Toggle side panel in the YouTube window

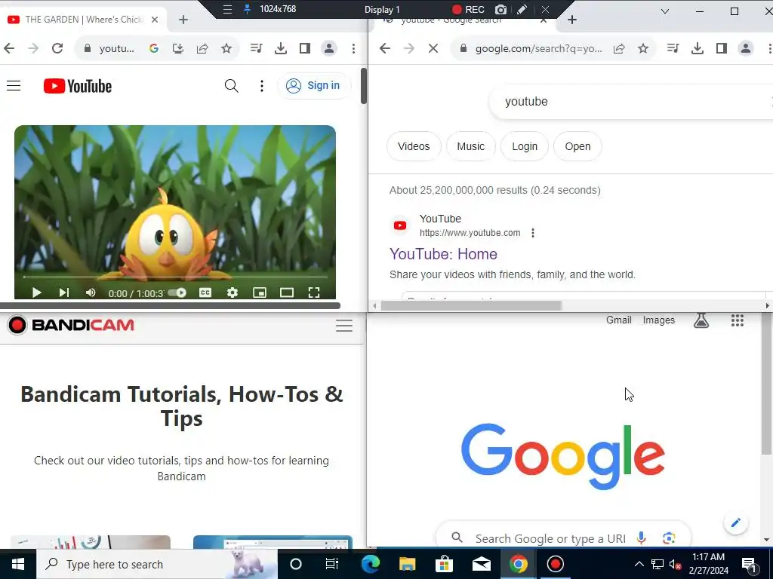(x=305, y=48)
